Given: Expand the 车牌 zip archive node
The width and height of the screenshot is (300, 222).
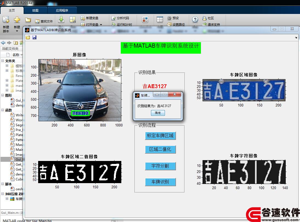Looking at the screenshot, I should pyautogui.click(x=7, y=199).
